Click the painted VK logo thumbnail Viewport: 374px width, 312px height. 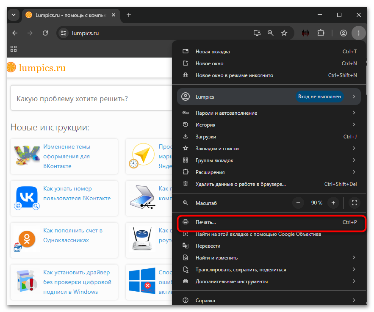(x=27, y=155)
